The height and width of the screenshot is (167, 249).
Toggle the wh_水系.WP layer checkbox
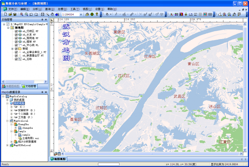coord(16,35)
